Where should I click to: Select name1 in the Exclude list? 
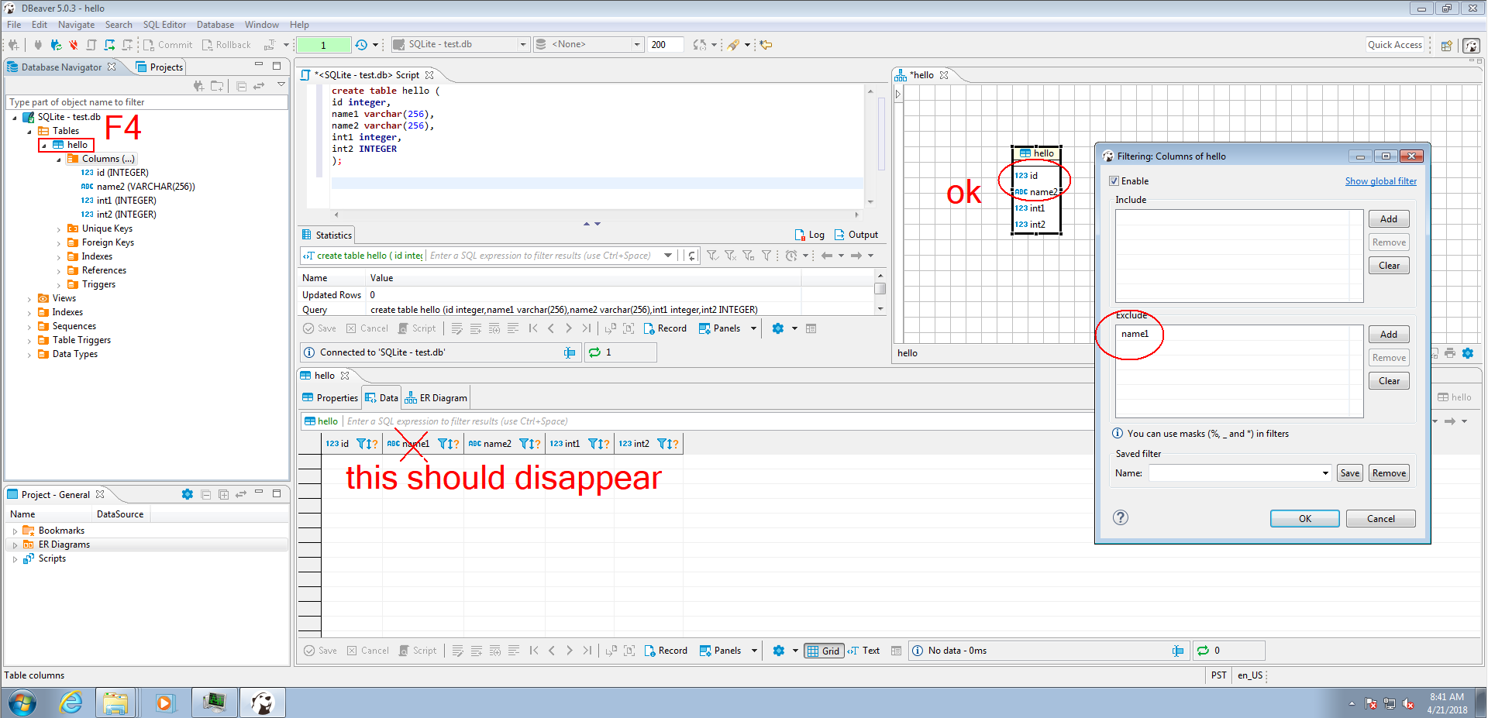point(1135,334)
